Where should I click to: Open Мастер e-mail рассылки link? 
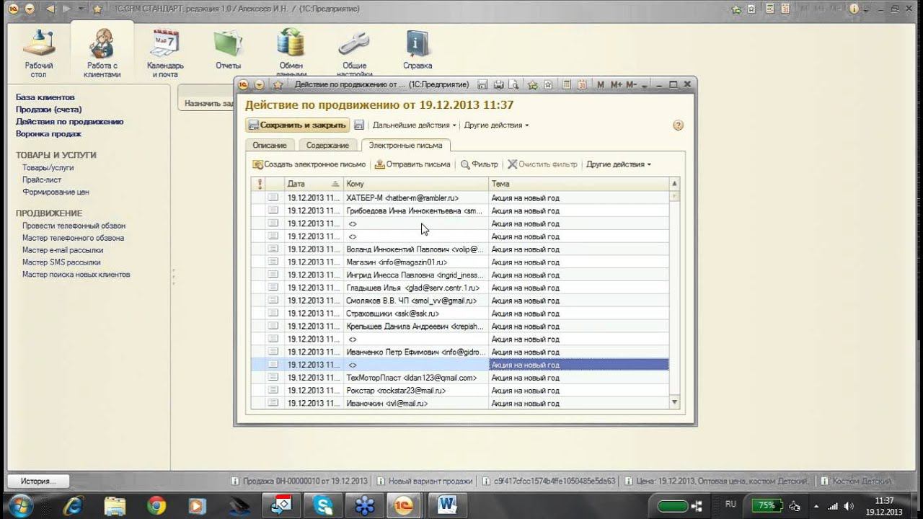click(x=63, y=250)
